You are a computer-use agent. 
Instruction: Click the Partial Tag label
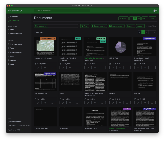(x=101, y=39)
